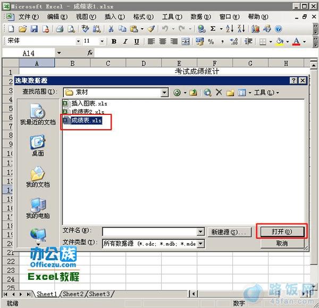Viewport: 319px width, 308px height.
Task: Click the Font Color A icon
Action: [296, 41]
